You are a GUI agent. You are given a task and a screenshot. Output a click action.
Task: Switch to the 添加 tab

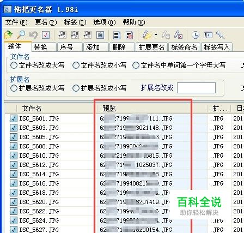pyautogui.click(x=96, y=47)
